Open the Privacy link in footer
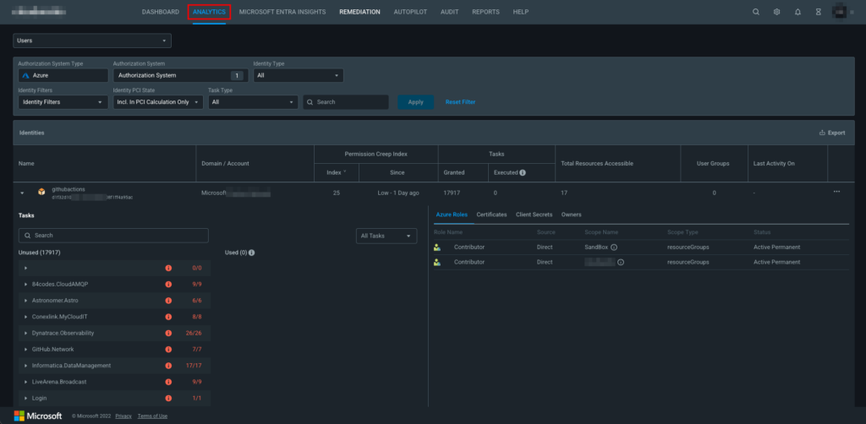Screen dimensions: 866x424 point(123,416)
